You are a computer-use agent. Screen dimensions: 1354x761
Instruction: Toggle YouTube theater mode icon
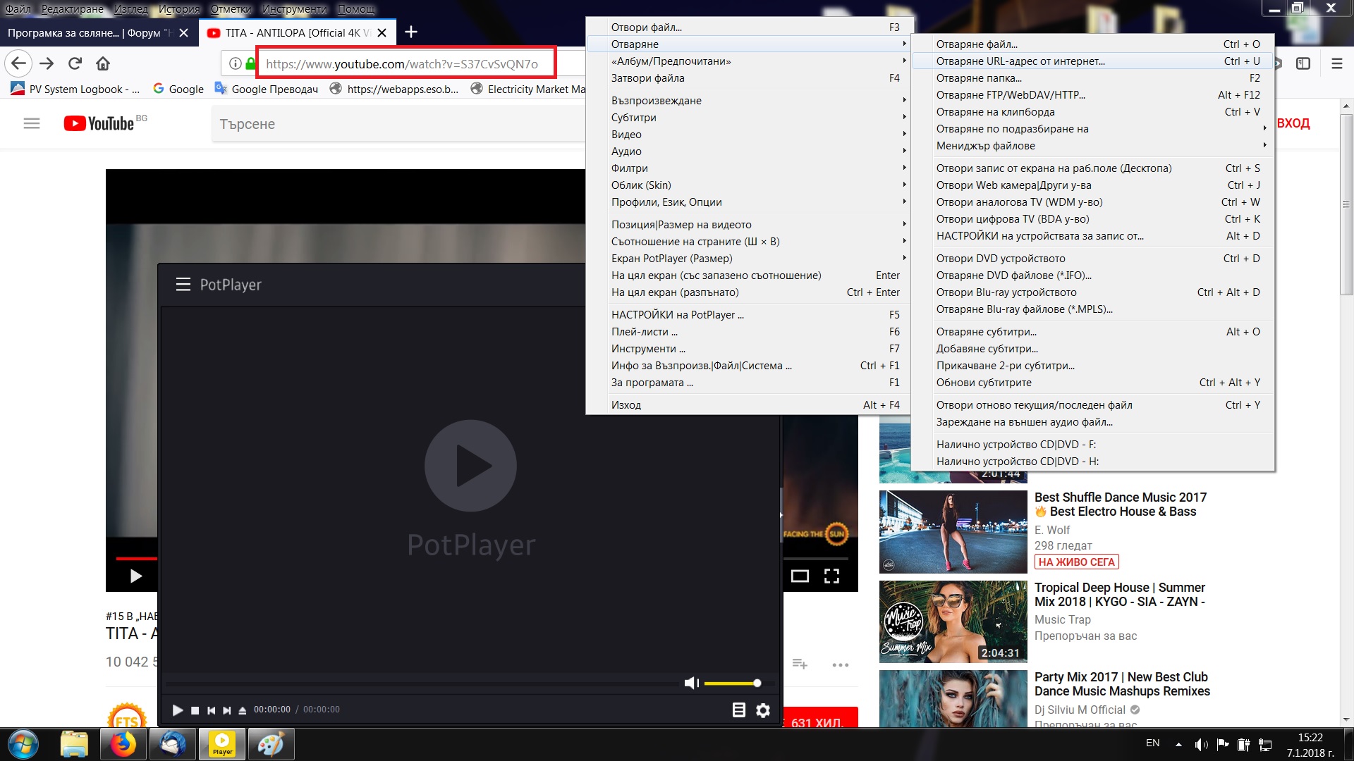click(800, 576)
